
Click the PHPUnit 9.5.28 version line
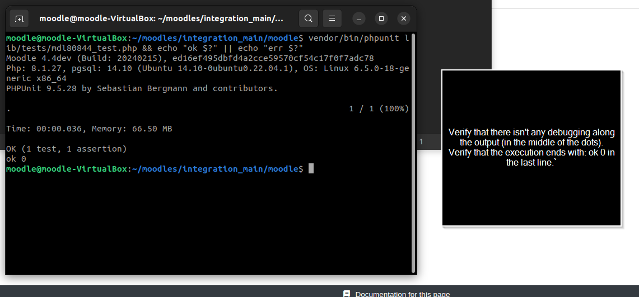(x=142, y=88)
